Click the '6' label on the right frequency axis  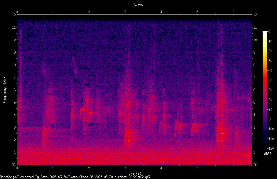point(254,90)
